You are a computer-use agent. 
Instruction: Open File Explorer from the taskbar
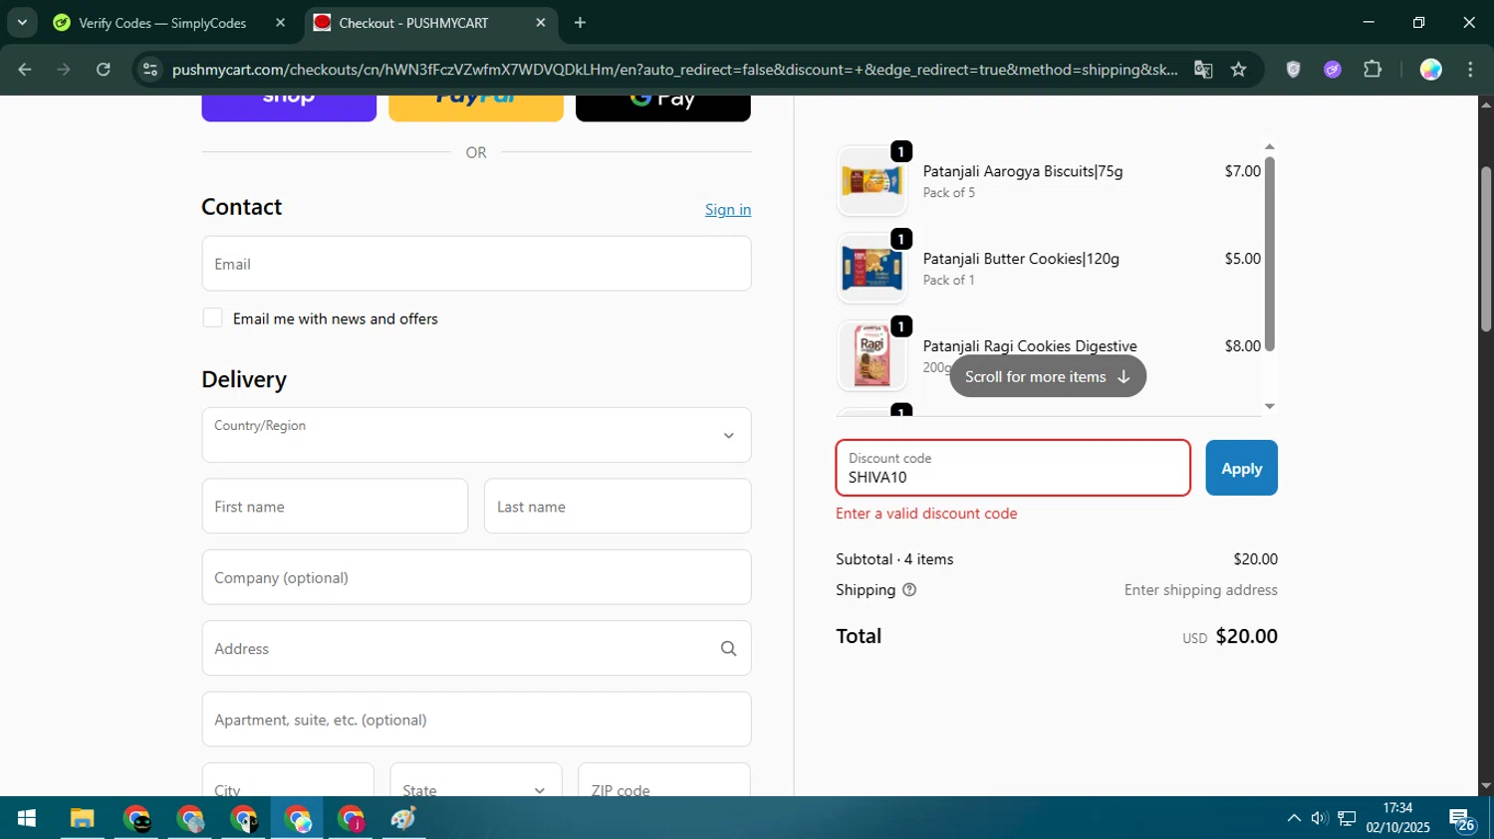(x=82, y=818)
